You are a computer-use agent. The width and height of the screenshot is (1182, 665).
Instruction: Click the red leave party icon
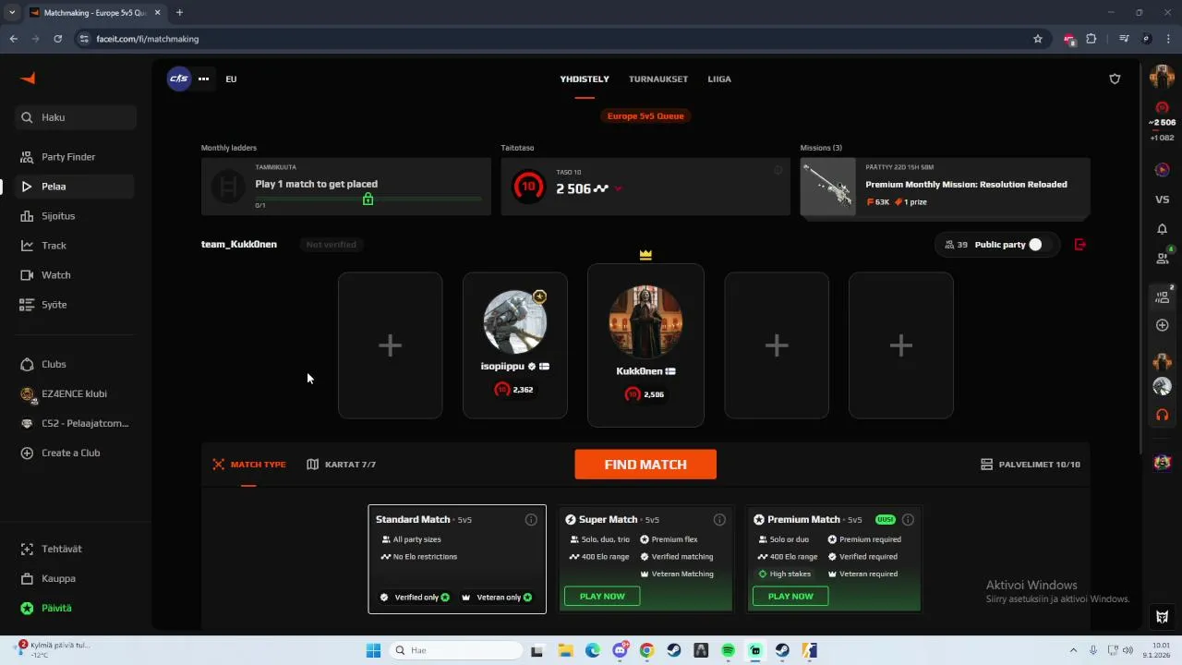(x=1080, y=245)
